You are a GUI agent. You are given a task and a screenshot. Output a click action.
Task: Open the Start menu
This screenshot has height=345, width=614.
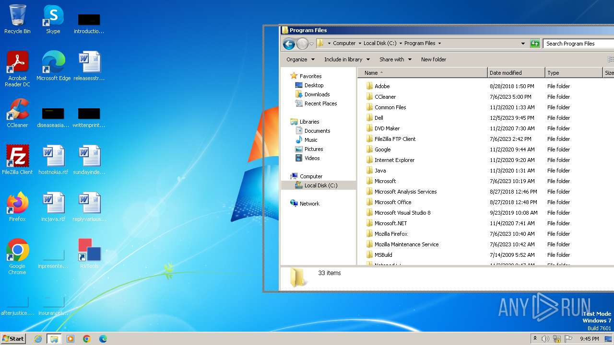(x=13, y=339)
